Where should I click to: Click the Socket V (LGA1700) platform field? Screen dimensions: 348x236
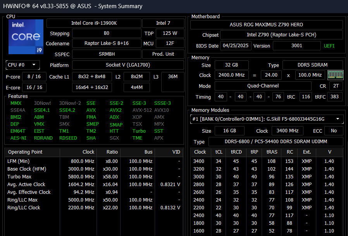(128, 65)
